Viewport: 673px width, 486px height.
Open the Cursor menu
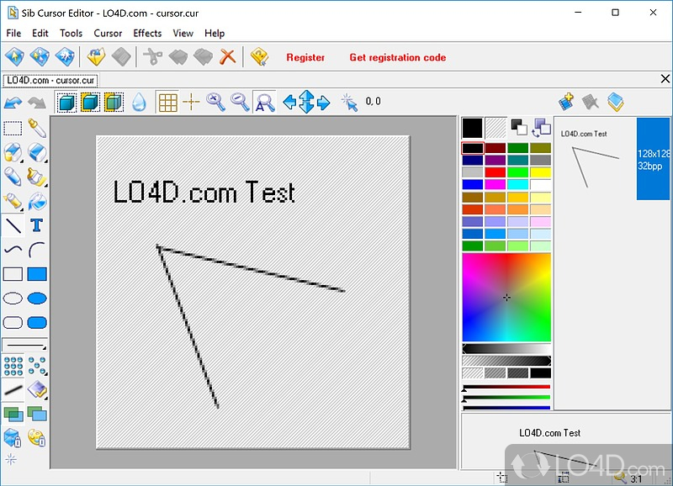pos(108,33)
